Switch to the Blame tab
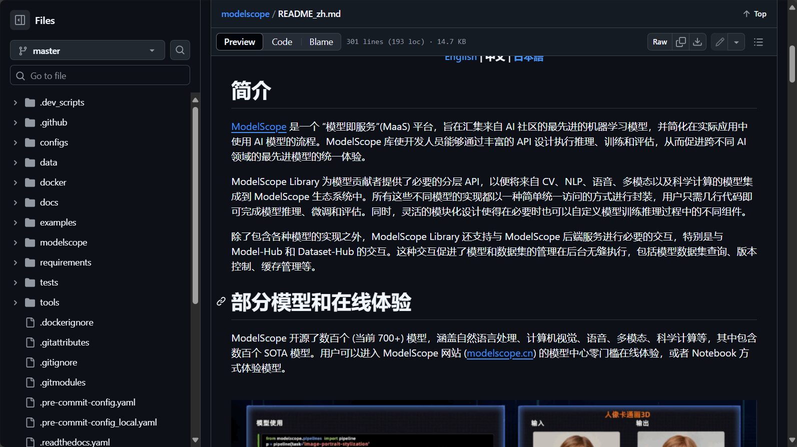Image resolution: width=797 pixels, height=447 pixels. click(x=321, y=42)
